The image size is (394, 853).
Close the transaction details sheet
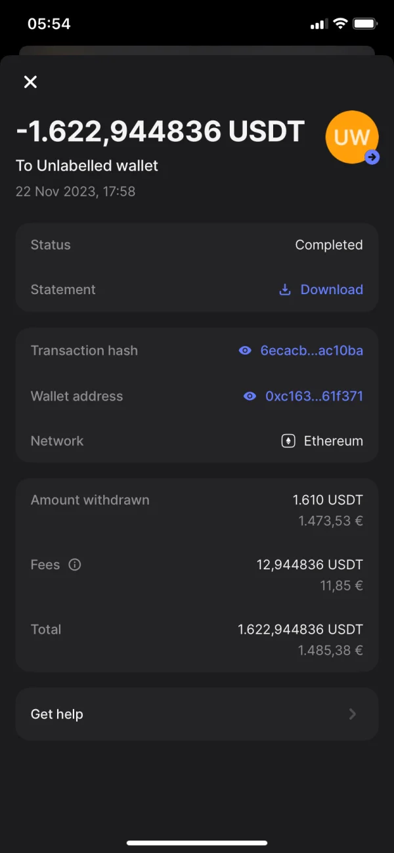(30, 82)
